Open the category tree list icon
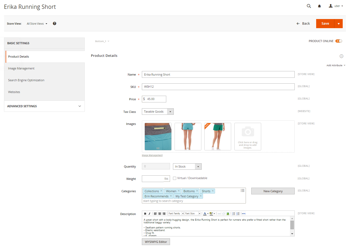This screenshot has height=248, width=347. [242, 190]
